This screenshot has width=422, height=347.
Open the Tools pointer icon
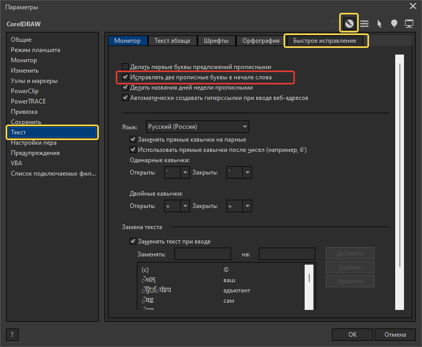[379, 24]
